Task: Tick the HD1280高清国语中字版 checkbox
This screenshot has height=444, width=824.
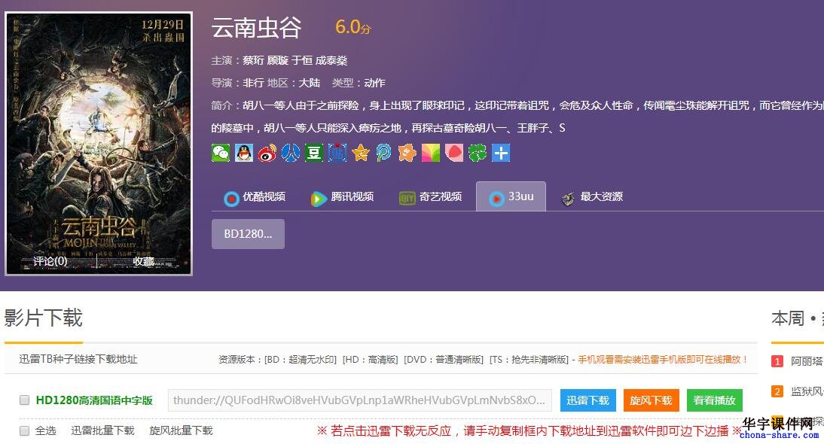Action: pyautogui.click(x=24, y=400)
